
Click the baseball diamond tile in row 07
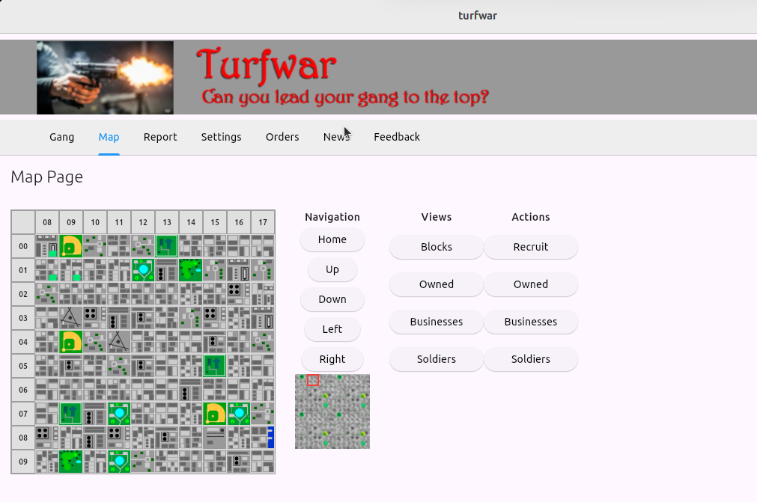pyautogui.click(x=215, y=414)
